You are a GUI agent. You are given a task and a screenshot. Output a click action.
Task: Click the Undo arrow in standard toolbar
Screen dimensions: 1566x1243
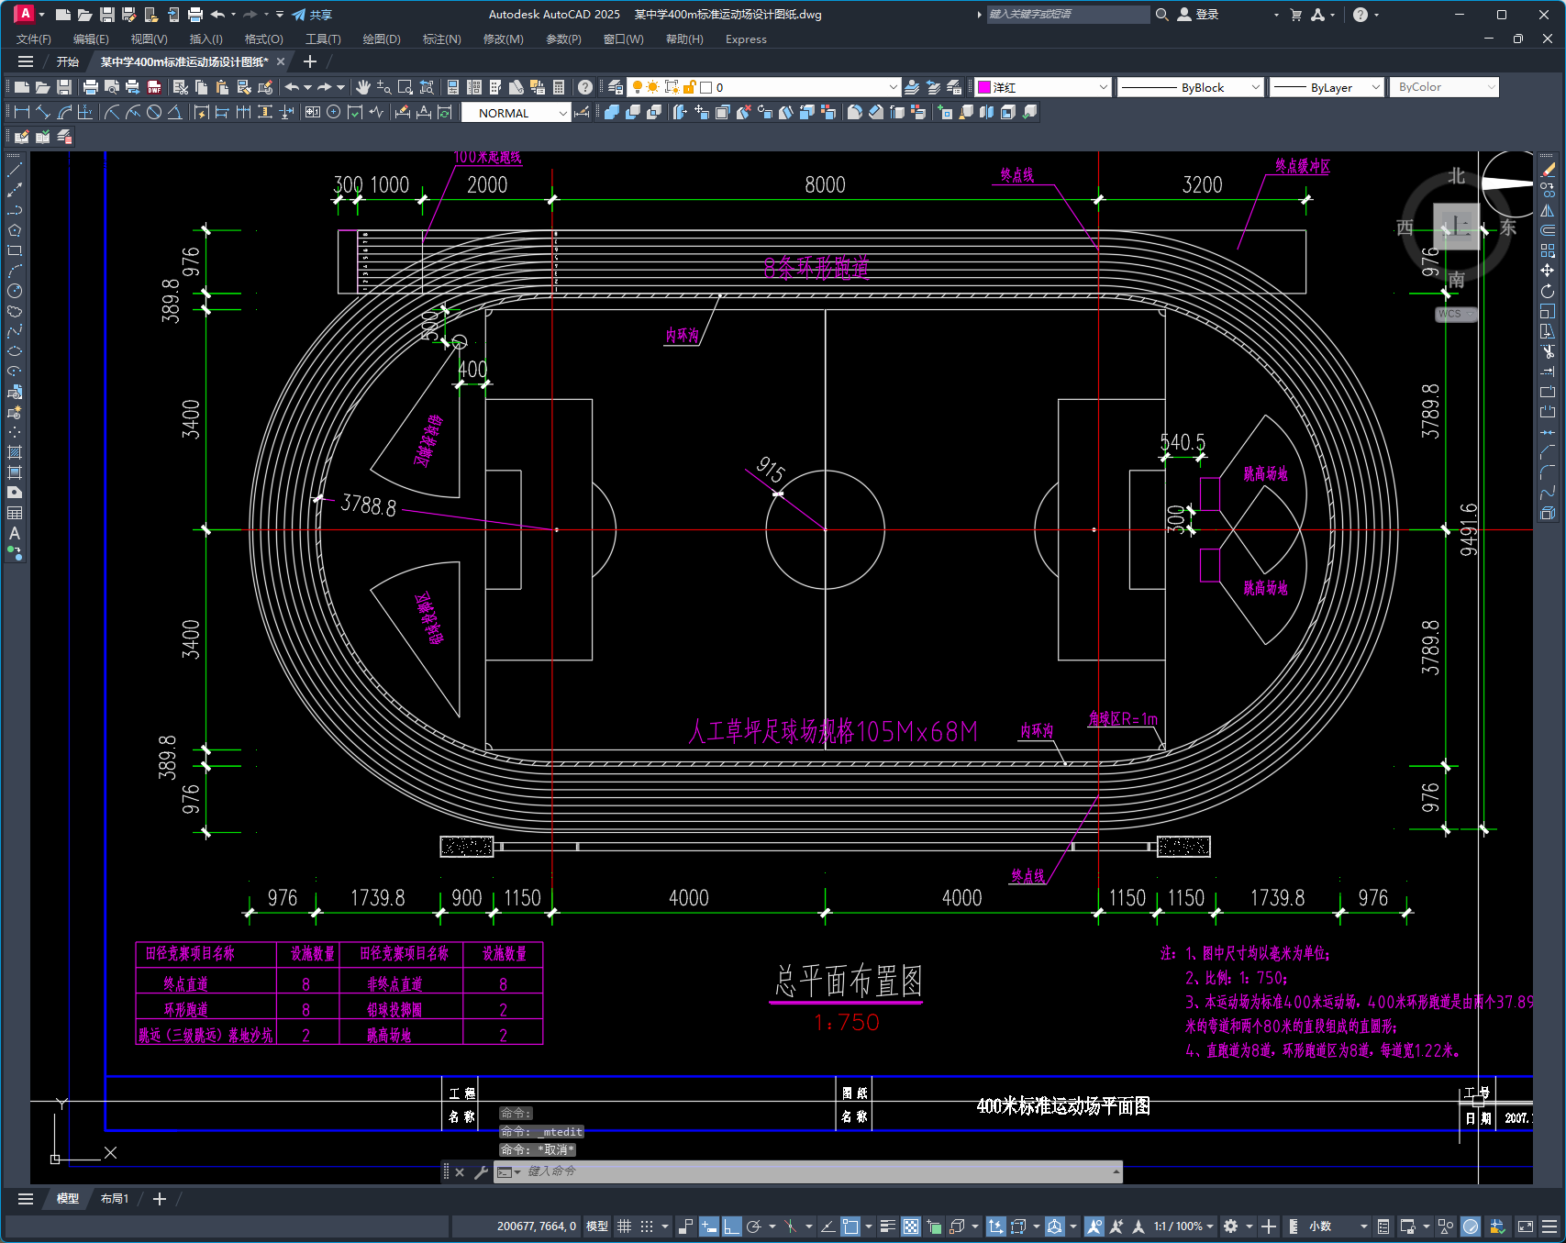coord(292,87)
